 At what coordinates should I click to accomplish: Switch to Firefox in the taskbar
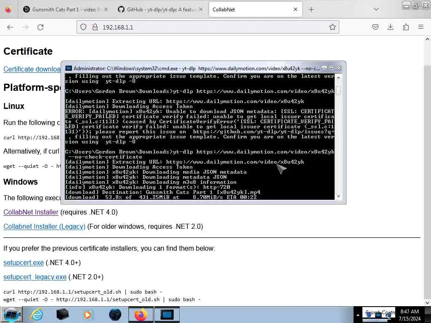141,315
